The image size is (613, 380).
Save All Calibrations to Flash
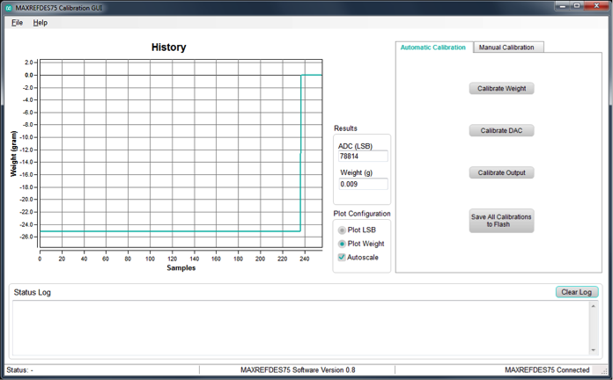tap(501, 221)
